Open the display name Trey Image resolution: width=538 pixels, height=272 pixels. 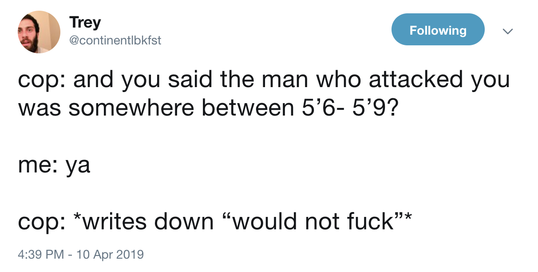(x=85, y=22)
